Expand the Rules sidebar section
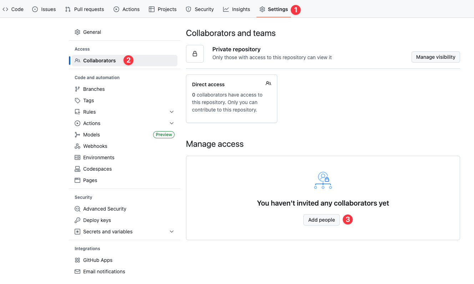 [x=172, y=112]
